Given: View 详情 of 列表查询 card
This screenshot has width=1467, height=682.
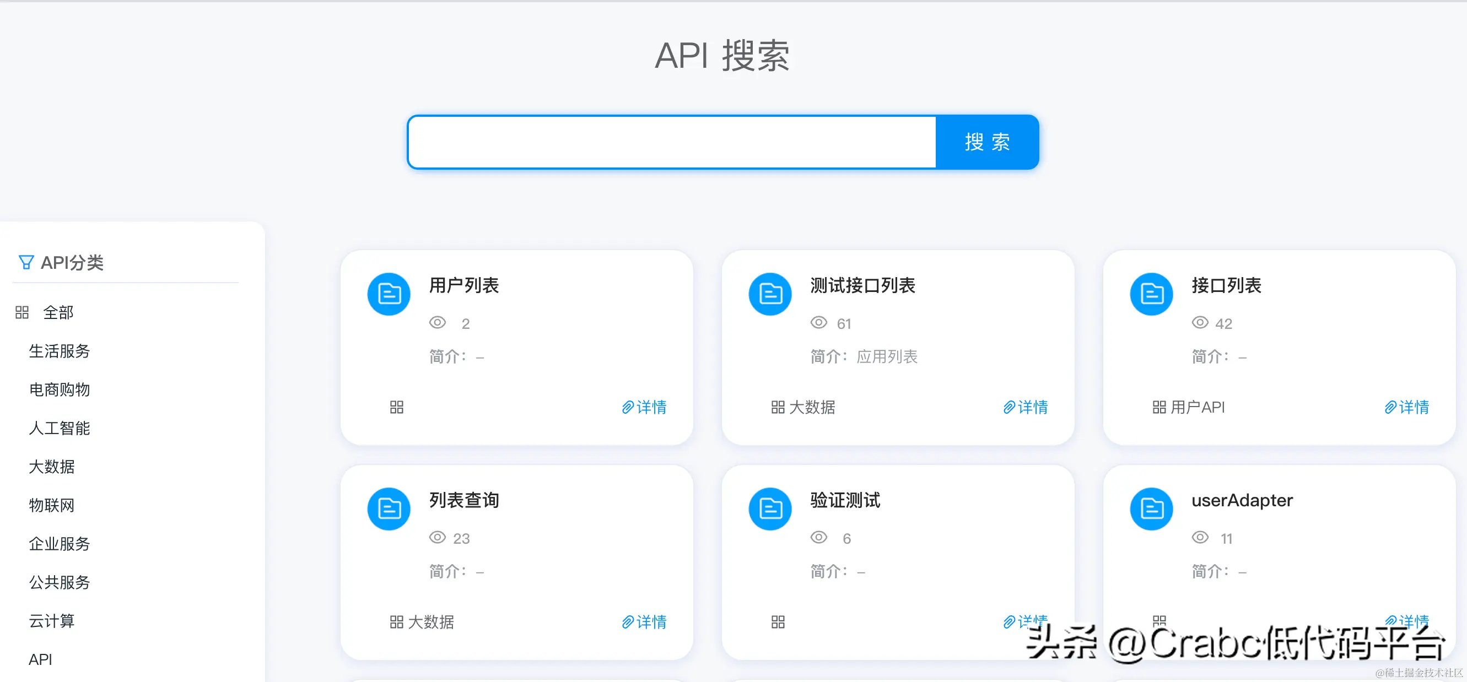Looking at the screenshot, I should (x=644, y=621).
